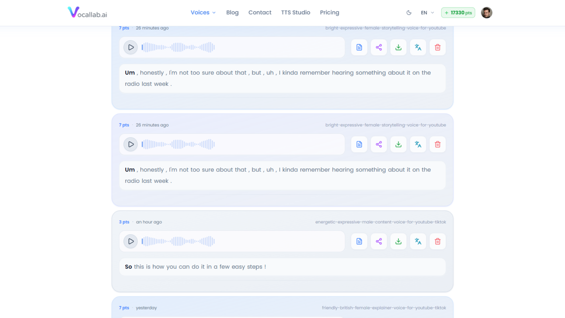Expand the Voices dropdown menu
This screenshot has height=318, width=565.
[203, 13]
